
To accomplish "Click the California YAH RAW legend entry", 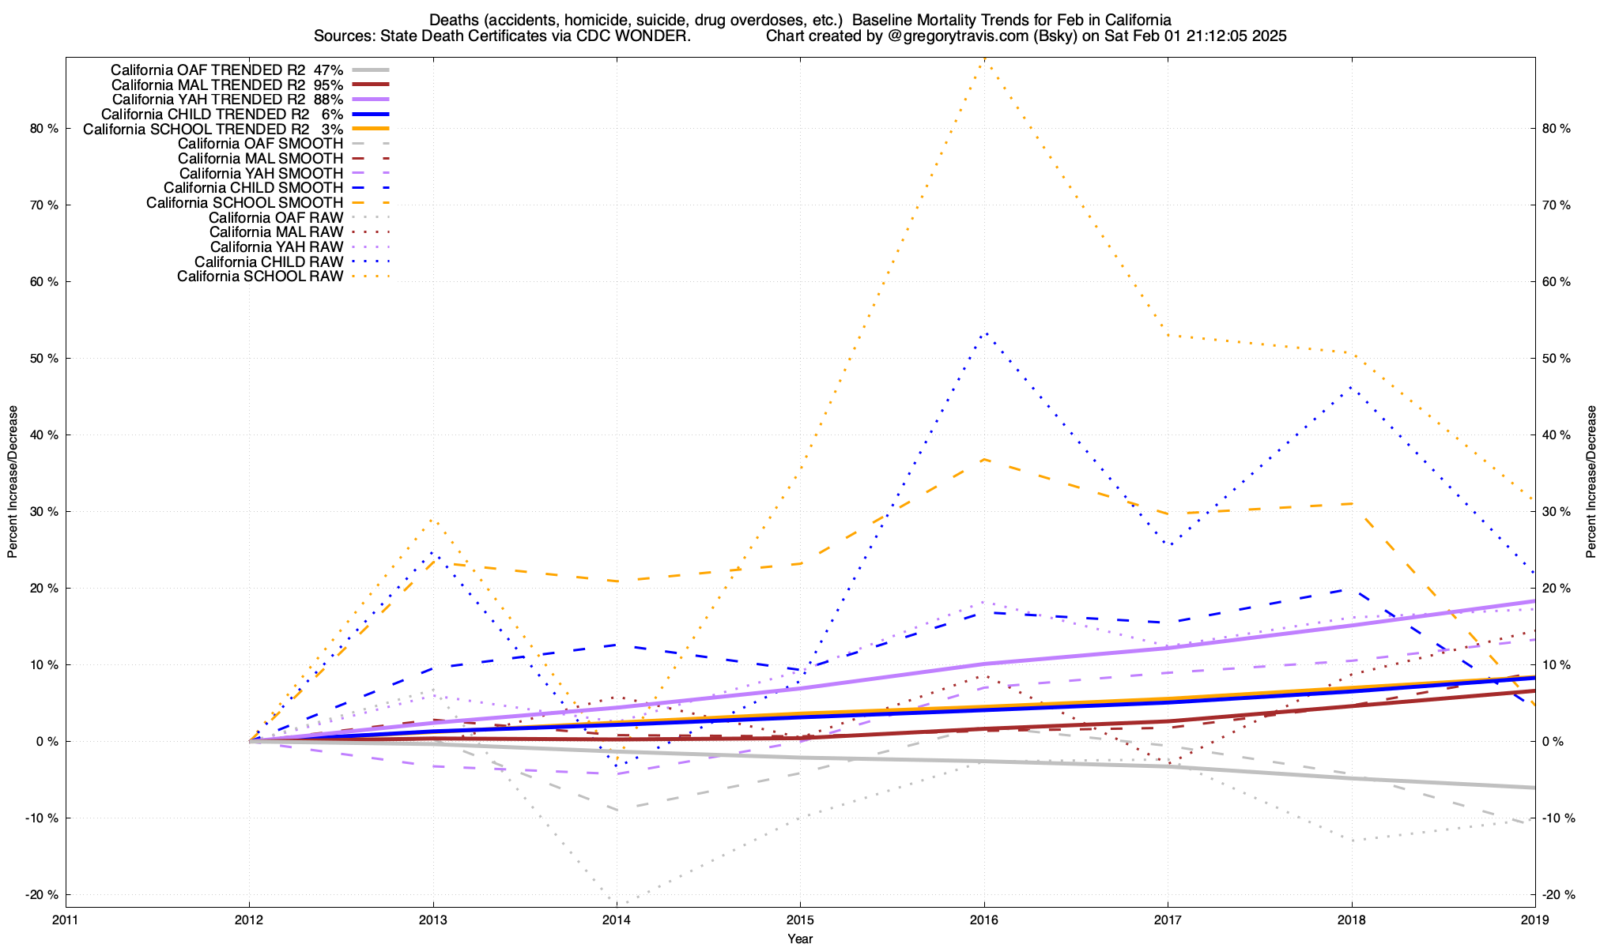I will (276, 247).
